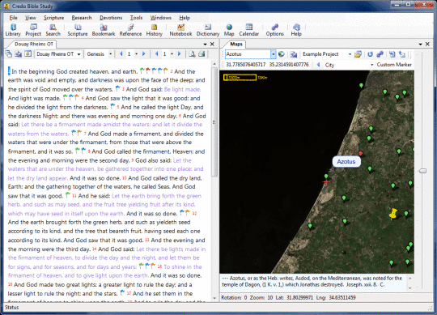The width and height of the screenshot is (437, 315).
Task: Open the Reference tool
Action: pyautogui.click(x=130, y=30)
